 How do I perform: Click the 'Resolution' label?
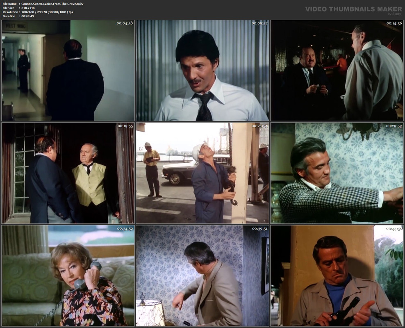pos(10,12)
